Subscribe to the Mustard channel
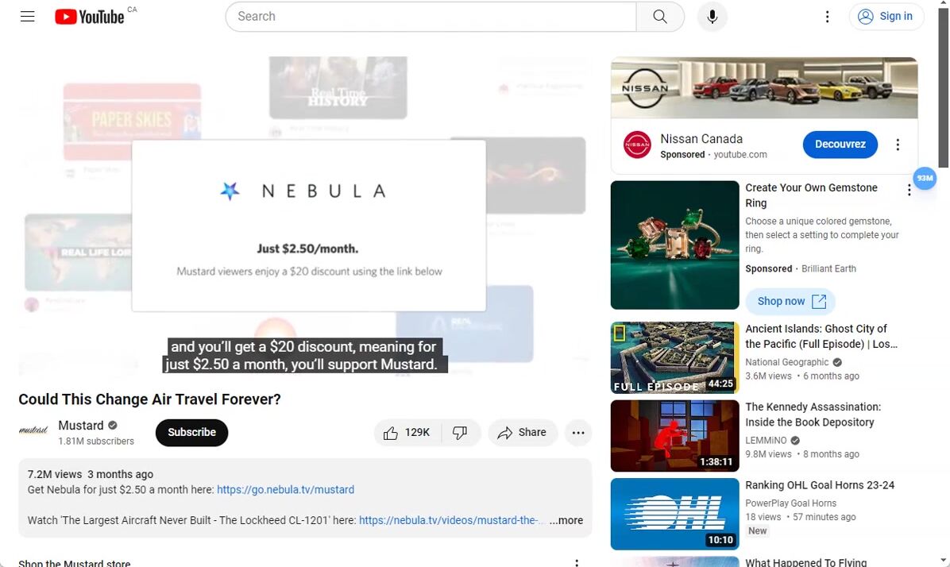Viewport: 950px width, 567px height. 191,433
